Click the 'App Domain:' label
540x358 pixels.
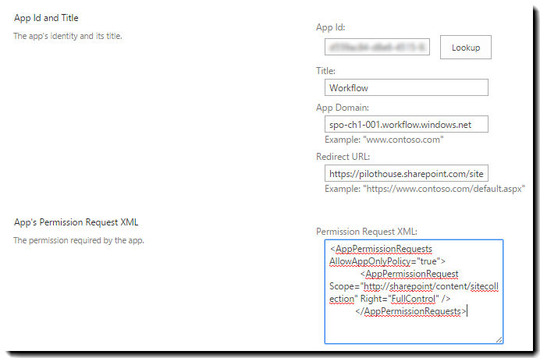click(x=343, y=108)
